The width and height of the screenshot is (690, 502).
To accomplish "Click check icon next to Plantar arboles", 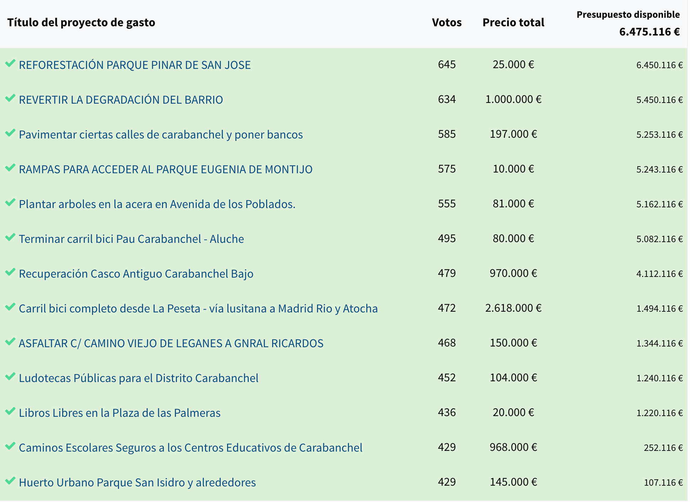I will 10,203.
